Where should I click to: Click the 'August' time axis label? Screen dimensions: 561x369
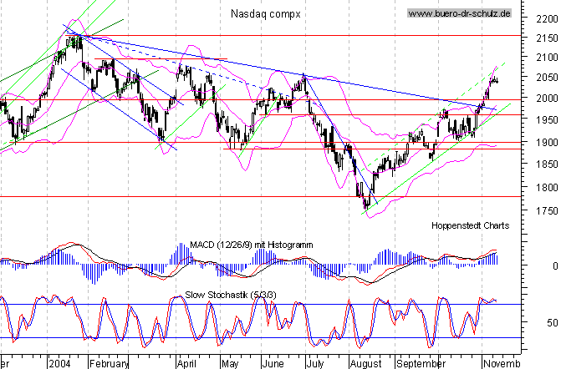click(x=366, y=364)
